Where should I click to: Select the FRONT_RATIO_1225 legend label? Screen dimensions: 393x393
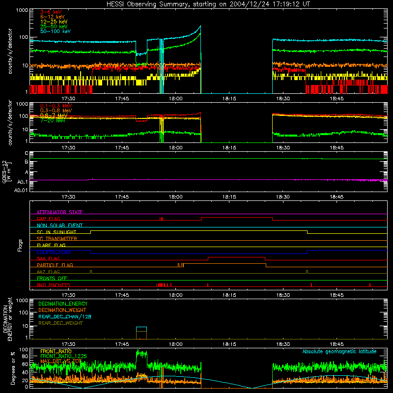[63, 356]
